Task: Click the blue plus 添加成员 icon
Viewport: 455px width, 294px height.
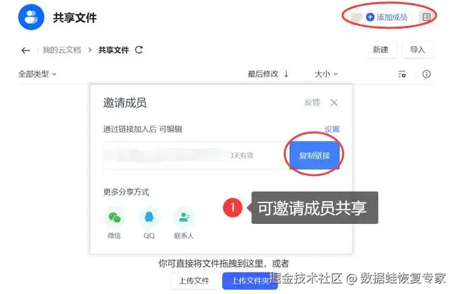Action: coord(370,18)
